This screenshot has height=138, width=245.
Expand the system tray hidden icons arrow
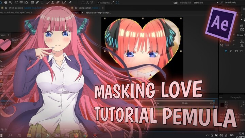(x=207, y=135)
